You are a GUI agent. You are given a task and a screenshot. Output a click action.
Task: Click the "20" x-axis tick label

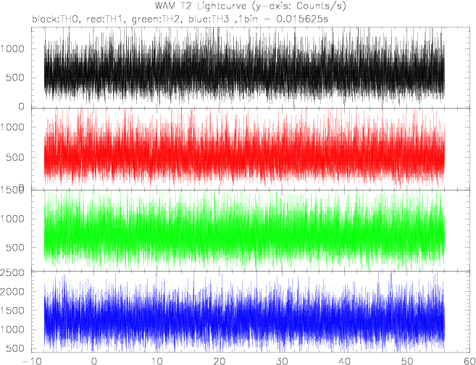pyautogui.click(x=220, y=361)
